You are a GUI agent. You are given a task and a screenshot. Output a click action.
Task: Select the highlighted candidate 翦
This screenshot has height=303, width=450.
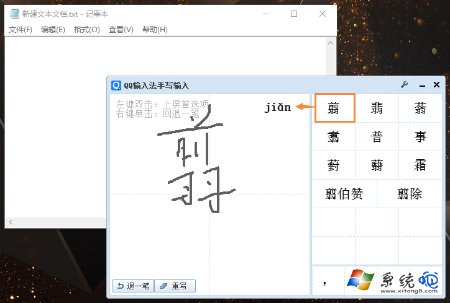(x=334, y=108)
